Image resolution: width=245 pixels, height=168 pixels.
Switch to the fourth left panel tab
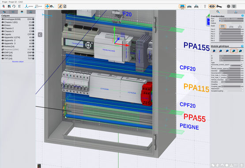pyautogui.click(x=31, y=12)
